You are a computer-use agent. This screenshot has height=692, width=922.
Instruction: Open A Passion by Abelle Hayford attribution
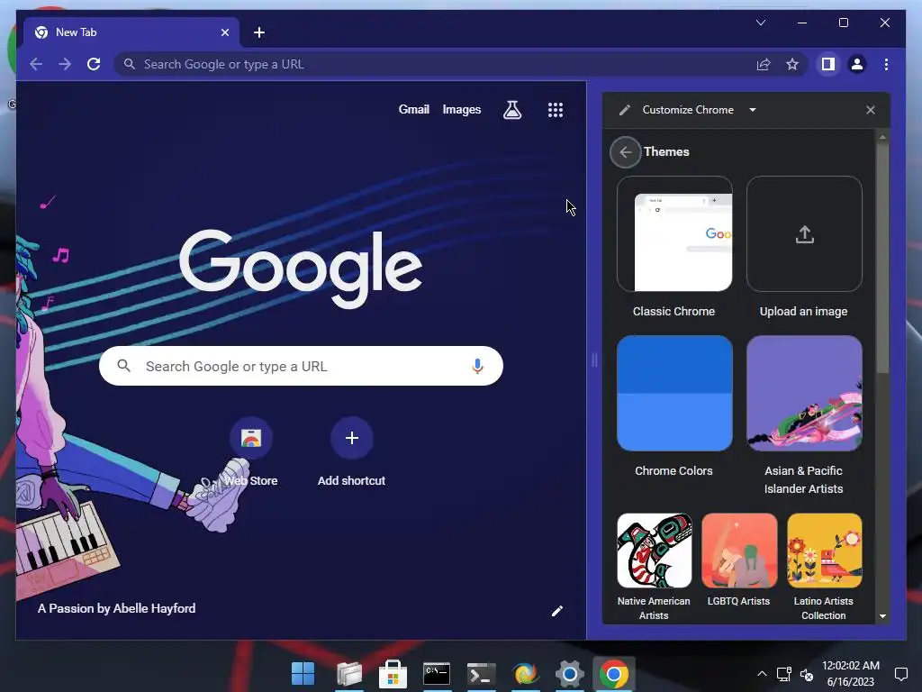click(x=116, y=608)
